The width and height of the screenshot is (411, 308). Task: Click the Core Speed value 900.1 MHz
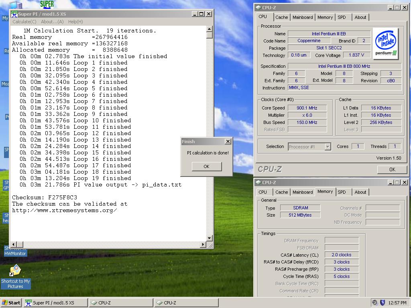pos(307,108)
